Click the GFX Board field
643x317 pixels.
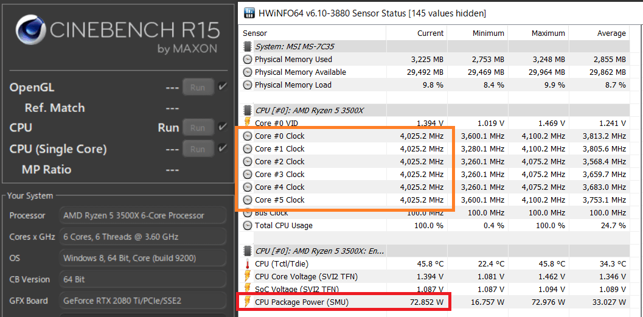tap(143, 301)
